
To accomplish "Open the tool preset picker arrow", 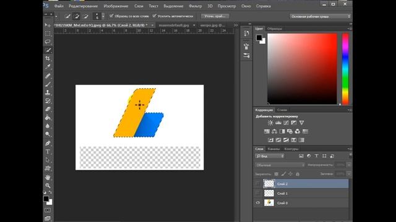I will [x=56, y=17].
